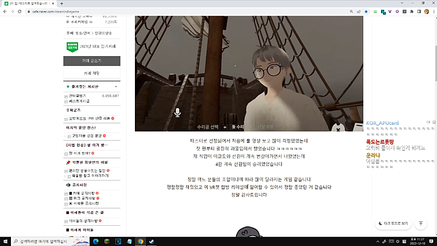Open the Steam icon in the taskbar
The width and height of the screenshot is (437, 246).
(x=151, y=241)
